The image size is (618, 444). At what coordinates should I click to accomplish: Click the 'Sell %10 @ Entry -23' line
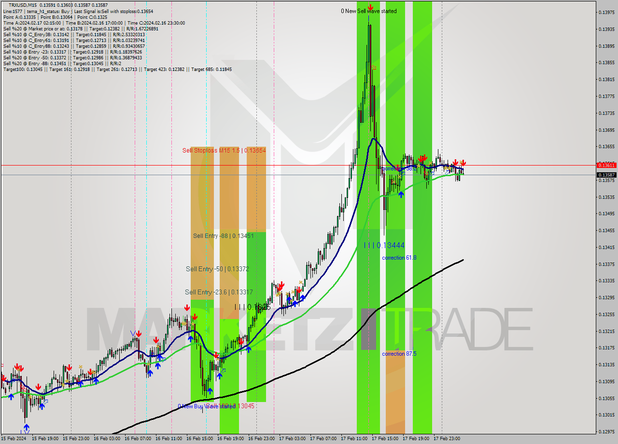point(72,52)
